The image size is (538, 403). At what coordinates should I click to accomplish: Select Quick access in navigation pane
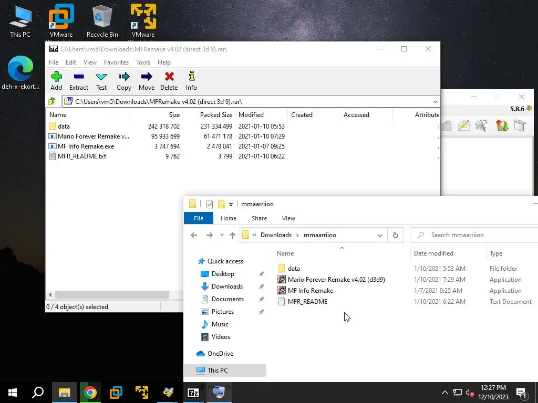point(225,261)
